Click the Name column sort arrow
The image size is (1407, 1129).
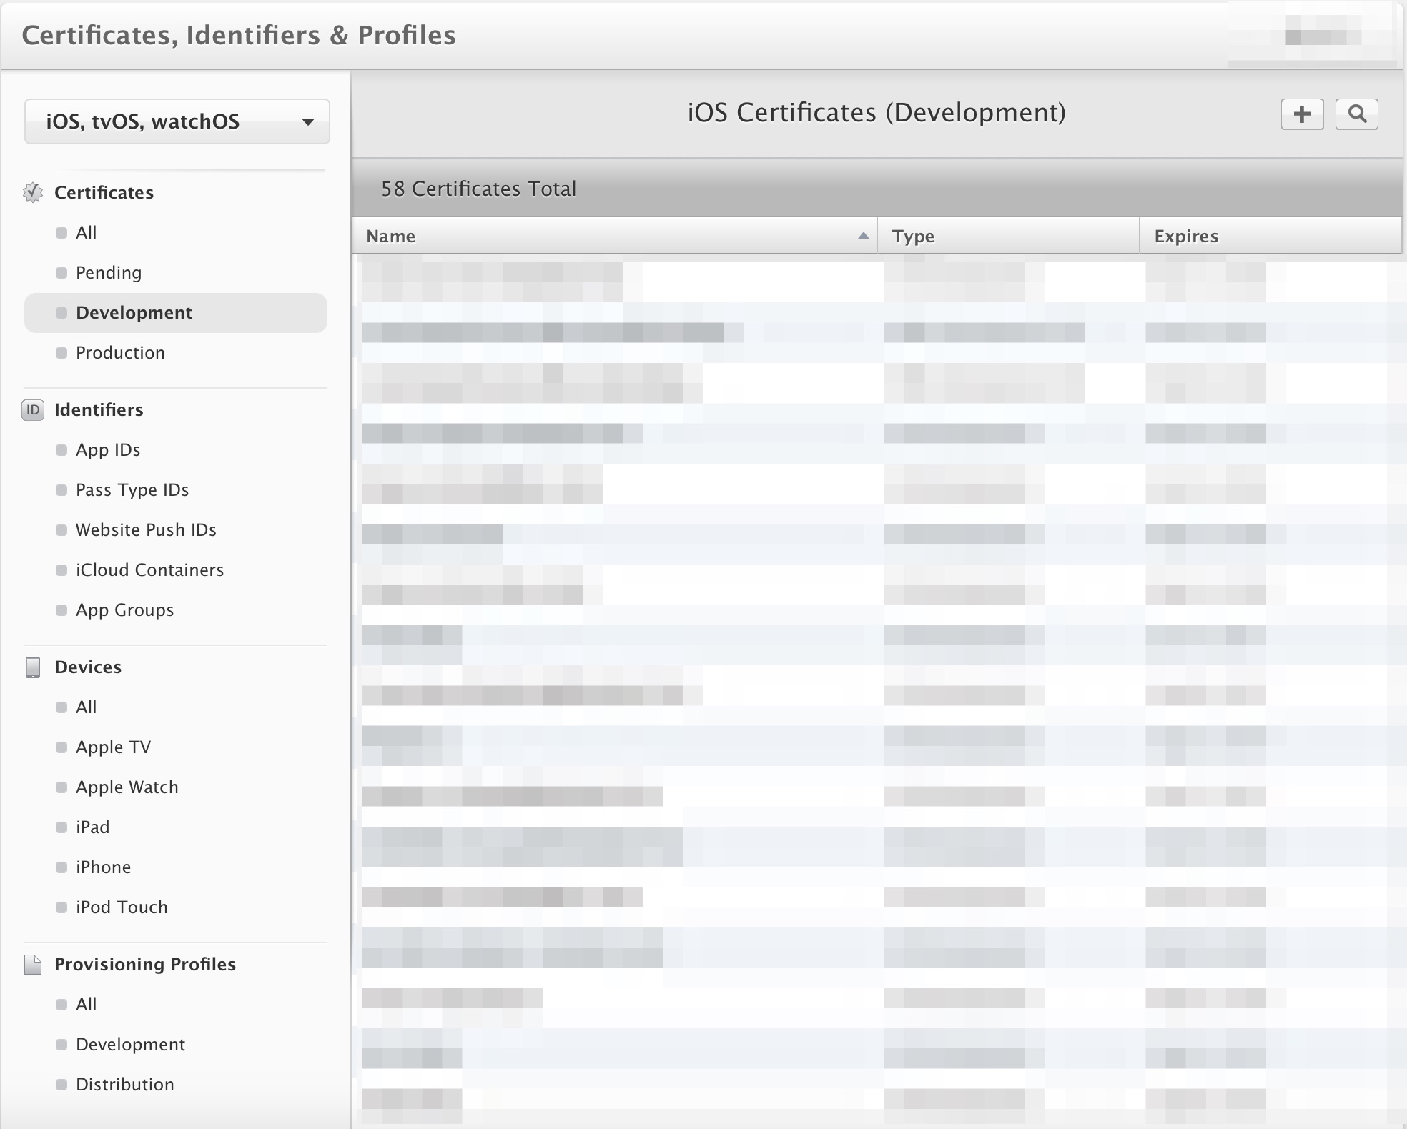coord(863,236)
